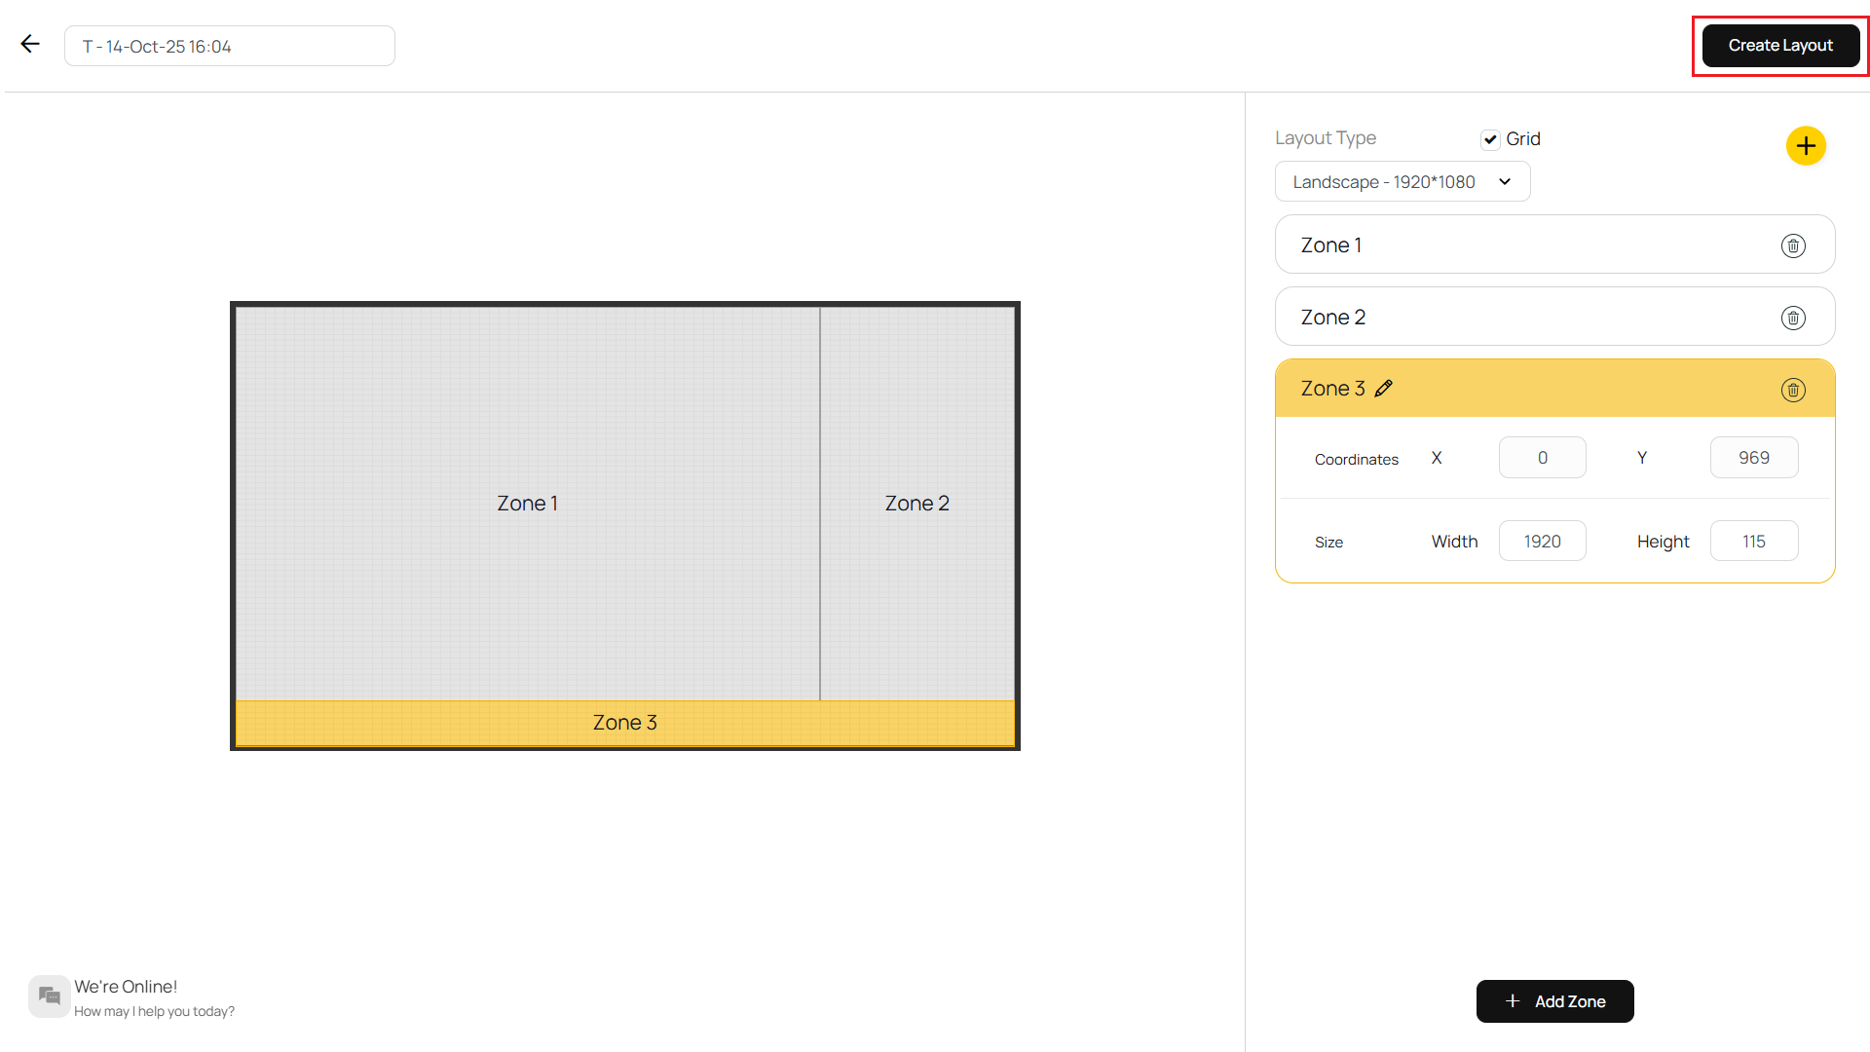Image resolution: width=1870 pixels, height=1052 pixels.
Task: Click the Height field showing 115
Action: coord(1754,541)
